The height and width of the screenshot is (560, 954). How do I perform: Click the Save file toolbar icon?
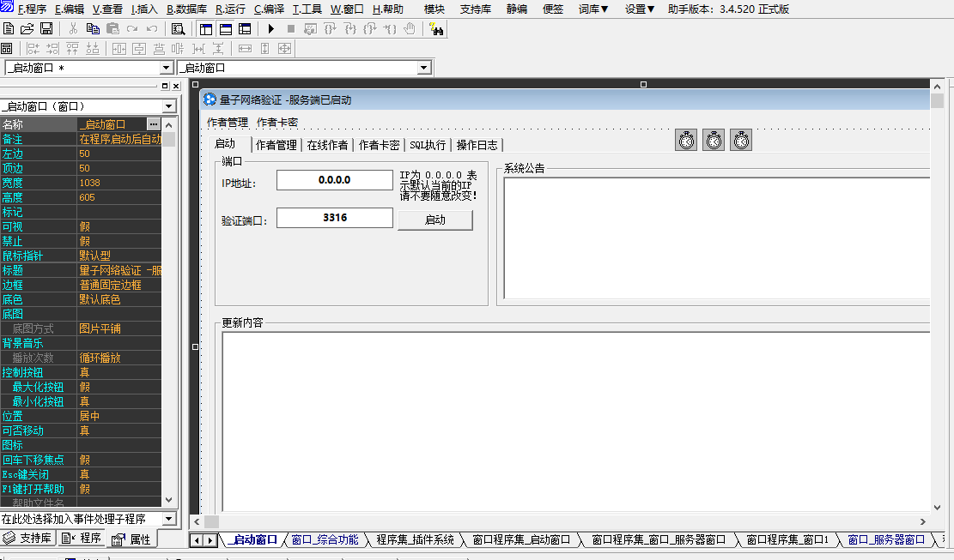point(46,29)
